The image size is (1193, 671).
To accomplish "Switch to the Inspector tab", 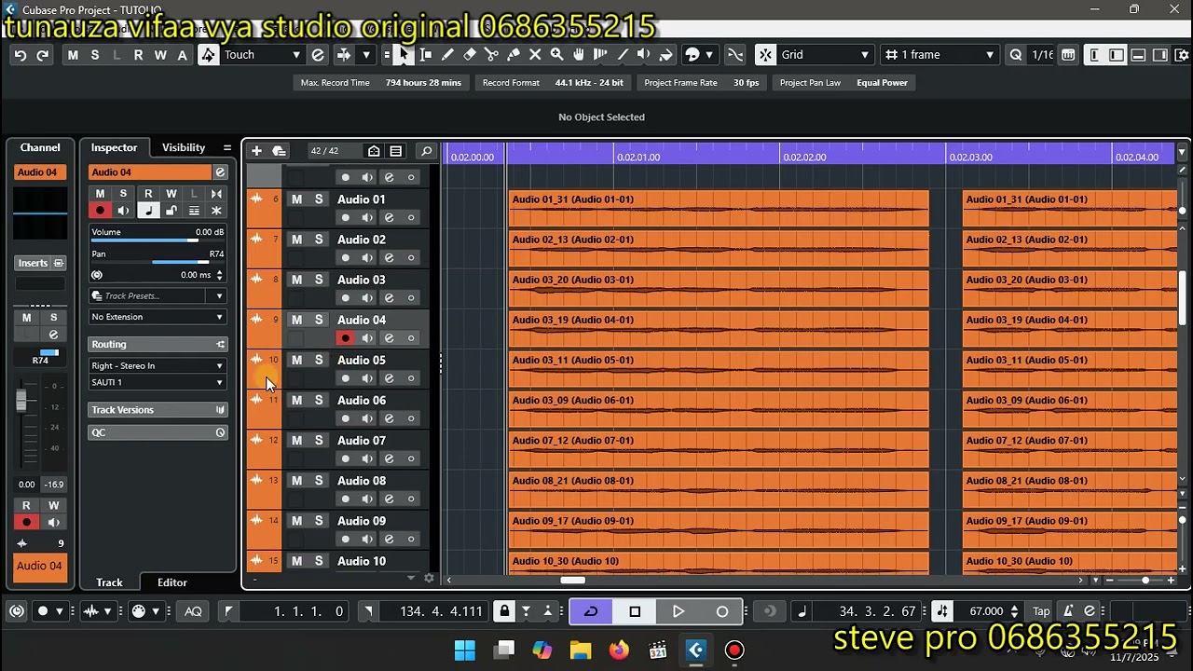I will click(x=114, y=147).
